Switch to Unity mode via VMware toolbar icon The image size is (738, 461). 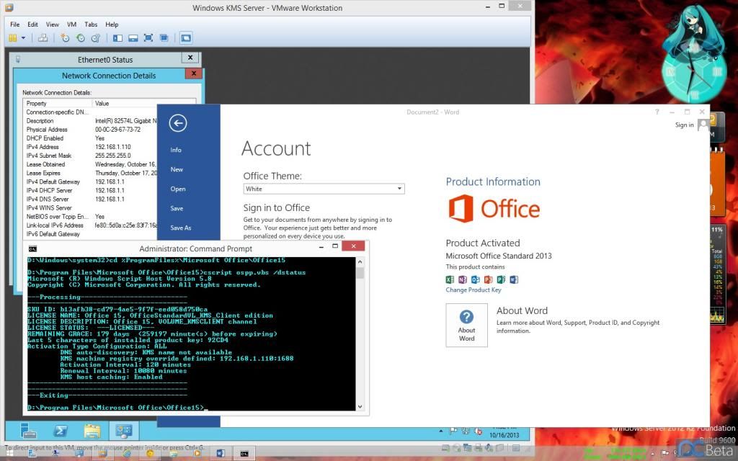pyautogui.click(x=164, y=38)
